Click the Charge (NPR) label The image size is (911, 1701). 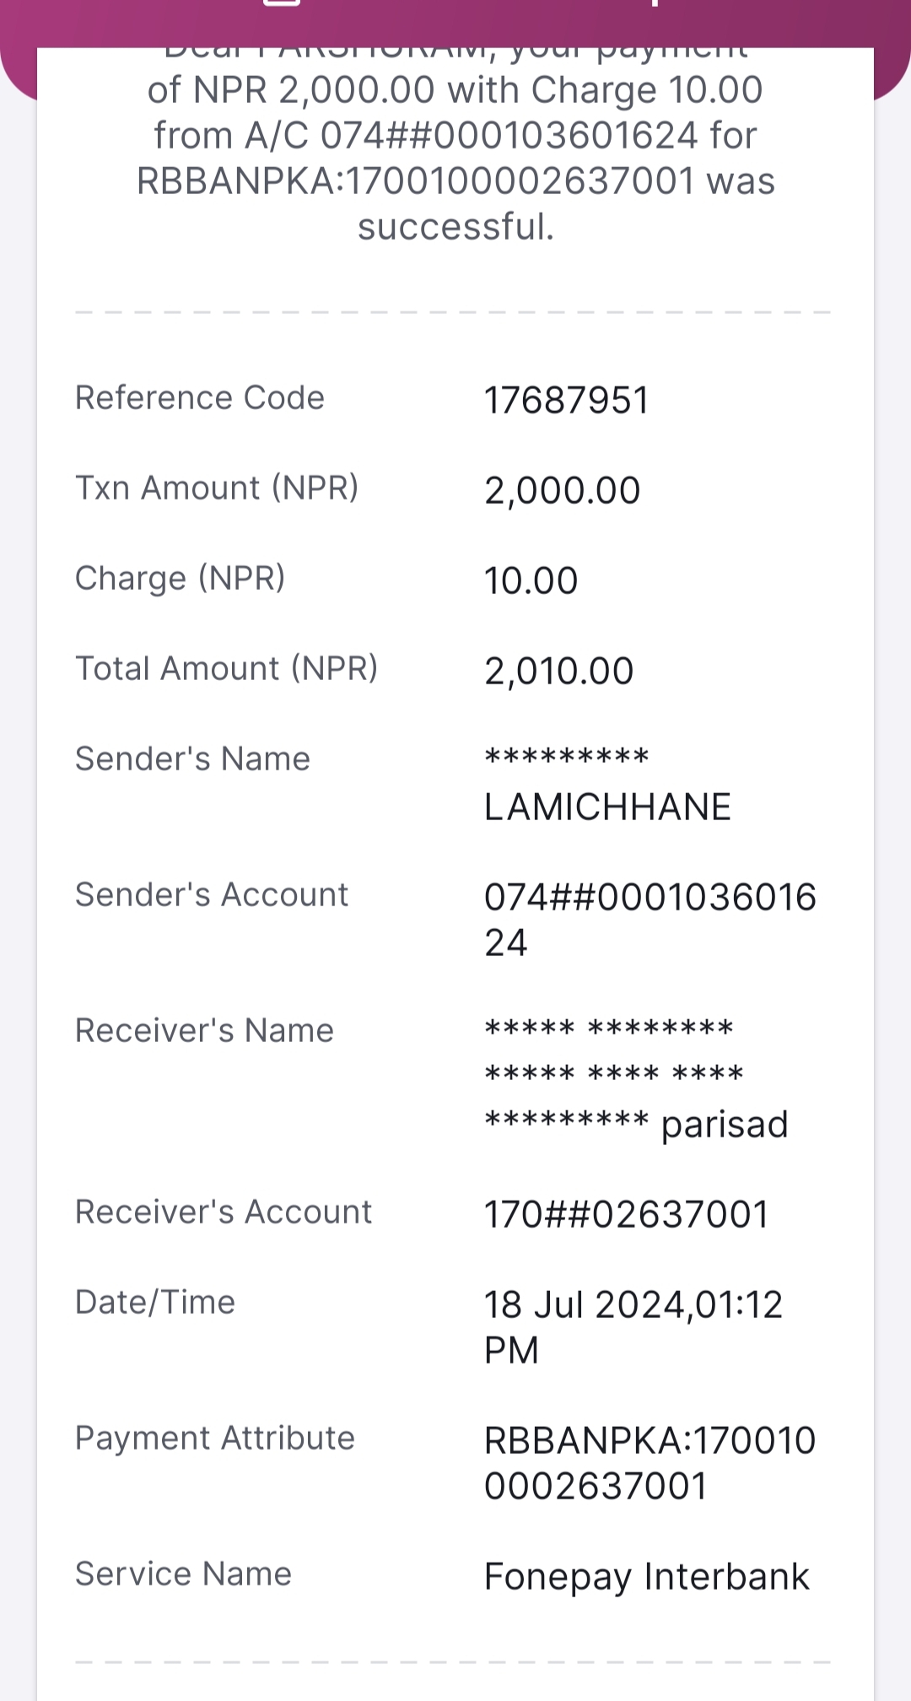[181, 578]
